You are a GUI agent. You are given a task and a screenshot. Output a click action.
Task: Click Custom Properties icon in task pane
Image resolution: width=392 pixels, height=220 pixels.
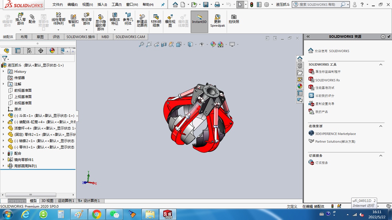[300, 93]
